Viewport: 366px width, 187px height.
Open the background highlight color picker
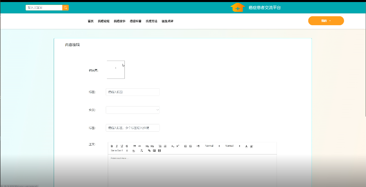[251, 146]
